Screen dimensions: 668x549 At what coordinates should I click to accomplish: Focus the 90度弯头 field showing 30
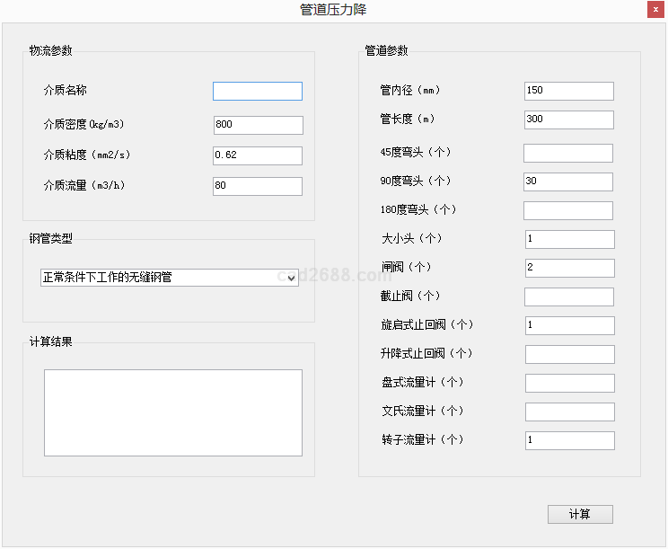(x=568, y=182)
